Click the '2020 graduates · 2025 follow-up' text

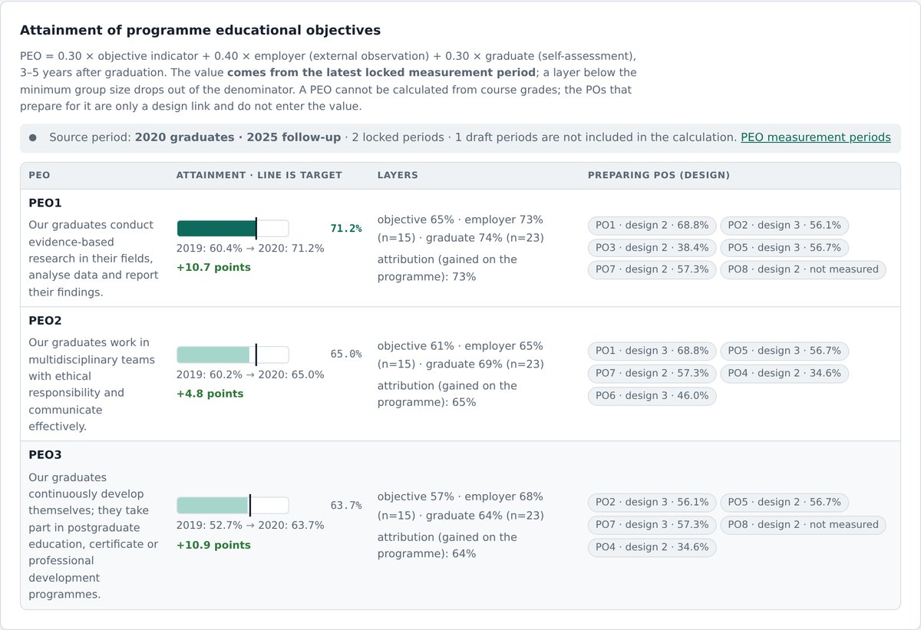tap(238, 137)
